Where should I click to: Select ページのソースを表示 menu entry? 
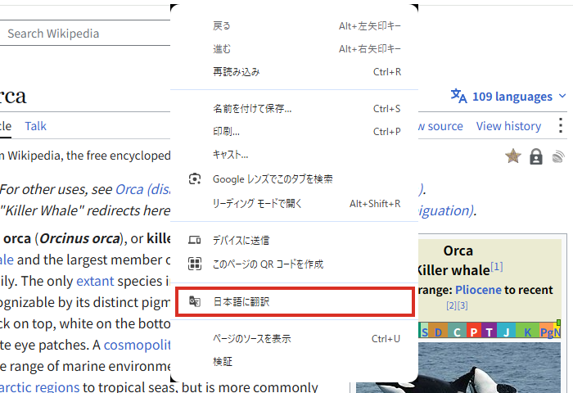(x=294, y=339)
